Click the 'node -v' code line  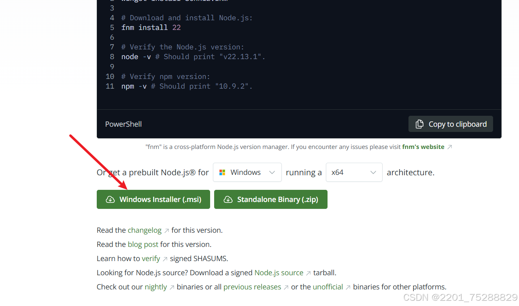point(194,57)
